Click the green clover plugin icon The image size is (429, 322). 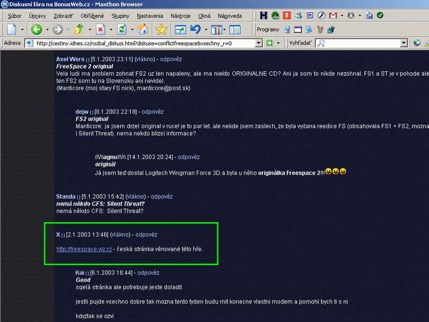click(275, 16)
